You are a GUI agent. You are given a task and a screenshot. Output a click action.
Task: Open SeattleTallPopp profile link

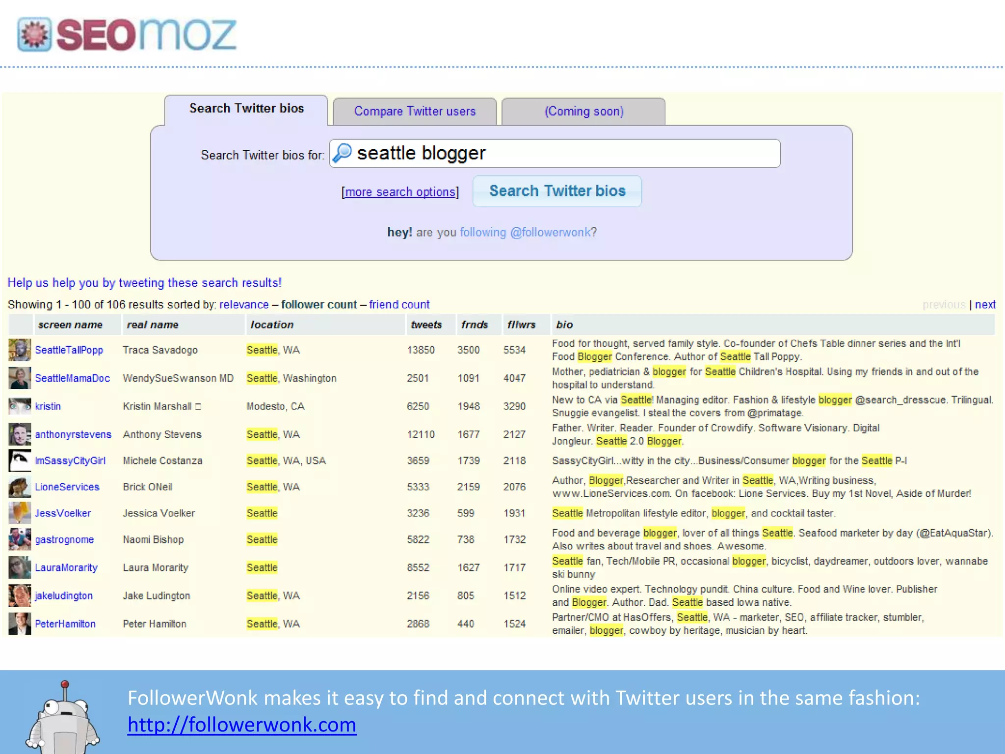(x=69, y=350)
